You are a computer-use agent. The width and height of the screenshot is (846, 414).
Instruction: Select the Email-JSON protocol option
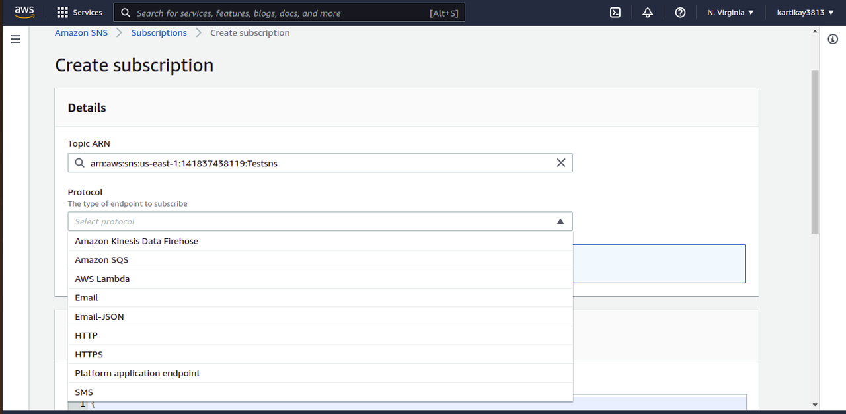coord(320,317)
